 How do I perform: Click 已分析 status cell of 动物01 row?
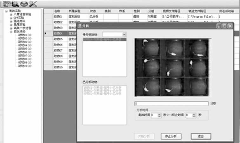[x=96, y=16]
